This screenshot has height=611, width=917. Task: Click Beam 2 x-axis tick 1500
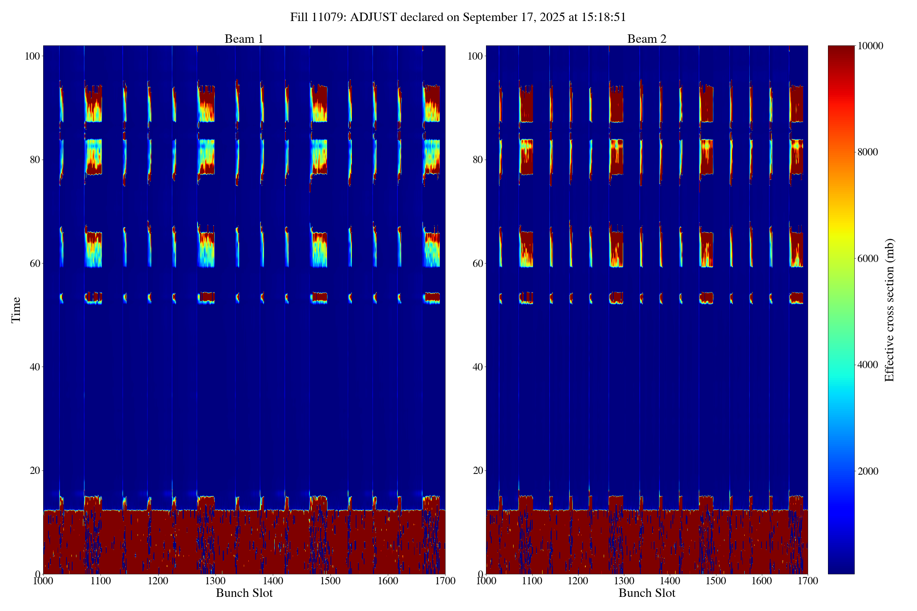pos(715,581)
